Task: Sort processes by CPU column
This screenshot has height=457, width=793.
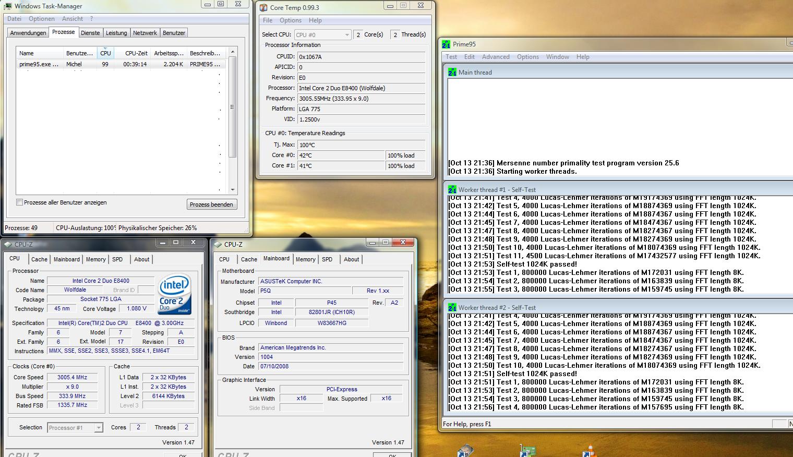Action: coord(105,53)
